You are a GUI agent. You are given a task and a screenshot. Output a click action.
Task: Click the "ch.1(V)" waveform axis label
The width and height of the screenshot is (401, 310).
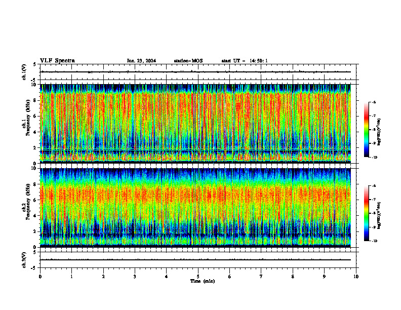(x=24, y=72)
